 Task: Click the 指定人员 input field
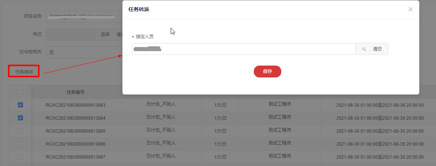(243, 49)
